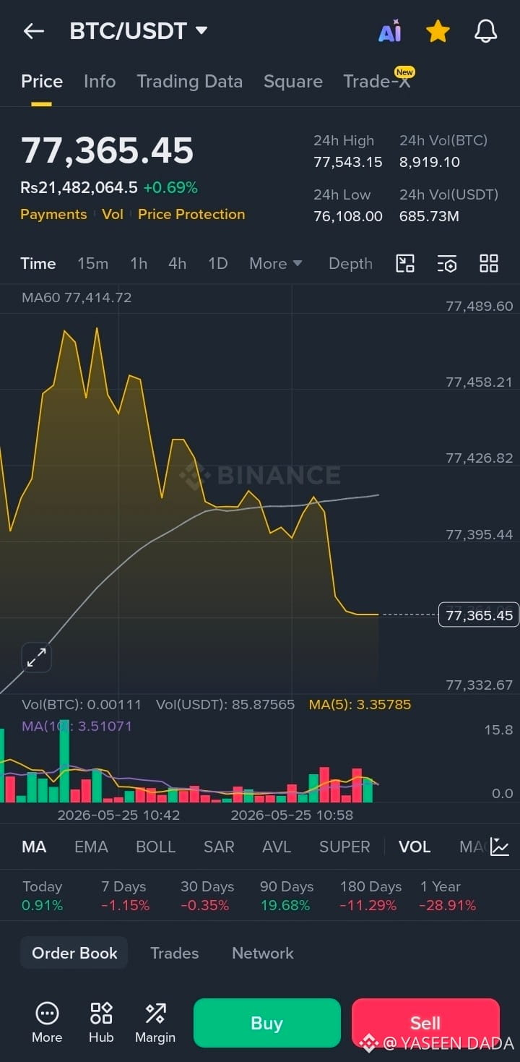Select the Order Book tab
This screenshot has height=1062, width=520.
tap(74, 953)
